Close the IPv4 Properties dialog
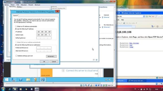 57,11
